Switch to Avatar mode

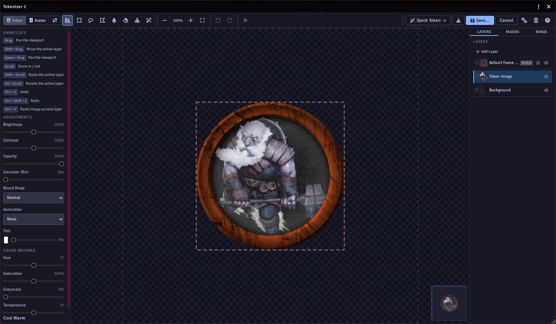38,20
